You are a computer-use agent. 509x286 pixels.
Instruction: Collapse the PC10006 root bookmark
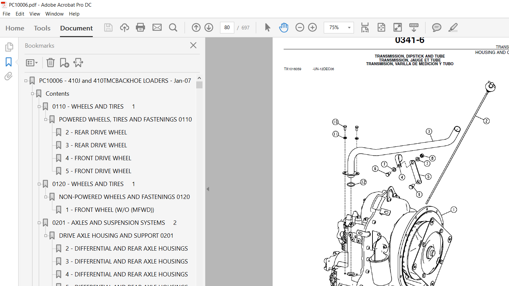pyautogui.click(x=26, y=81)
